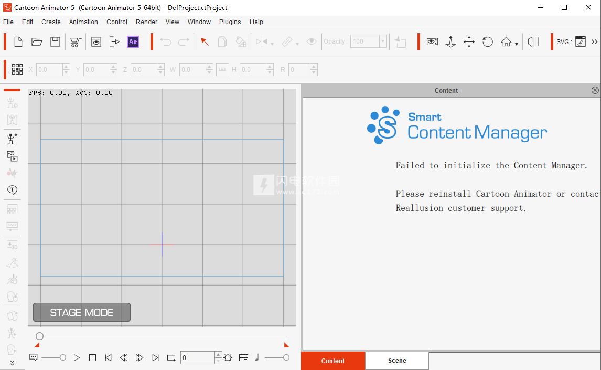Jump to the last frame
The height and width of the screenshot is (370, 601).
[155, 358]
